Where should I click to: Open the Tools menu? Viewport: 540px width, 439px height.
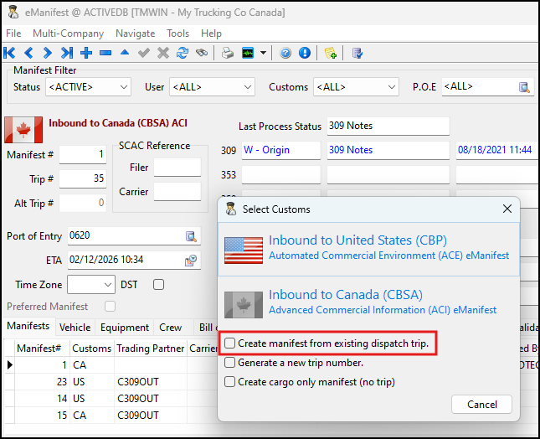[178, 34]
